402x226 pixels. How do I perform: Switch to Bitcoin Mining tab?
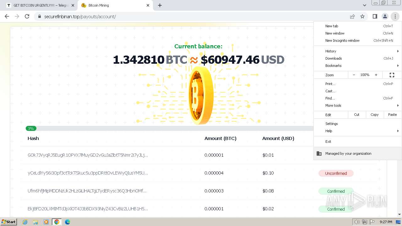coord(115,5)
